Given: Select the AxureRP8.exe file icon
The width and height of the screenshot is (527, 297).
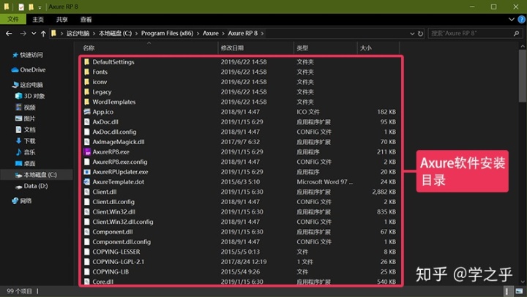Looking at the screenshot, I should (86, 151).
